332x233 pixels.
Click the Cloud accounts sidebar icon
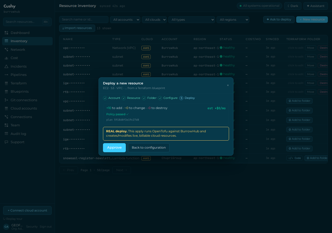coord(6,108)
